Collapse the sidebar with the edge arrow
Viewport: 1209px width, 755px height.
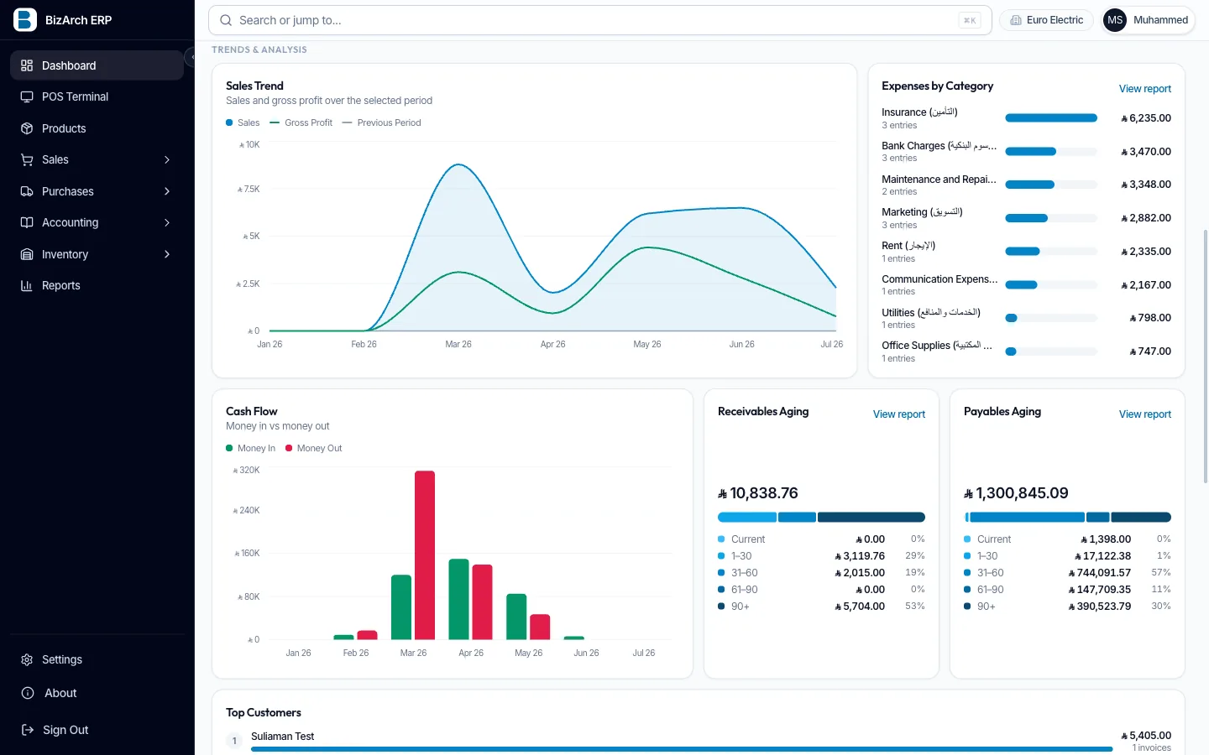tap(191, 57)
